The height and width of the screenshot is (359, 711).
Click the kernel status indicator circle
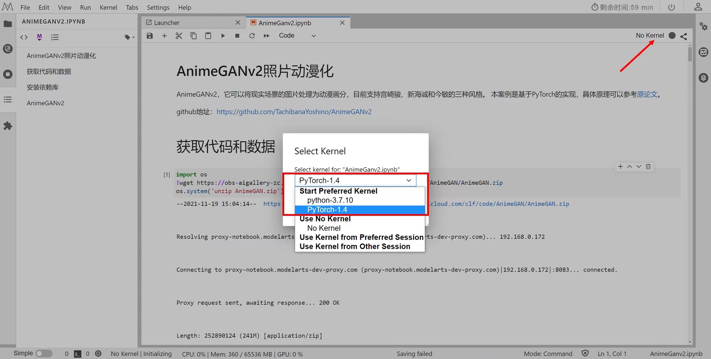coord(672,36)
